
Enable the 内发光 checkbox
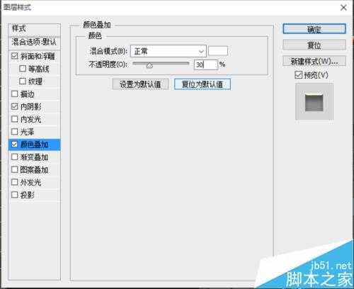click(15, 119)
